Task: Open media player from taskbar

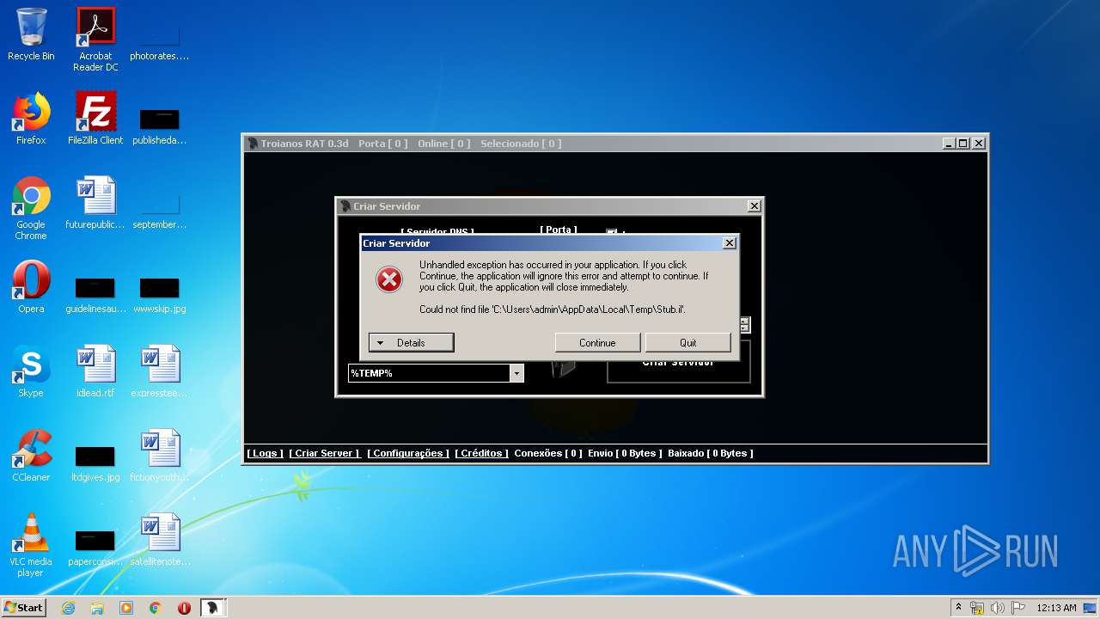Action: click(126, 608)
